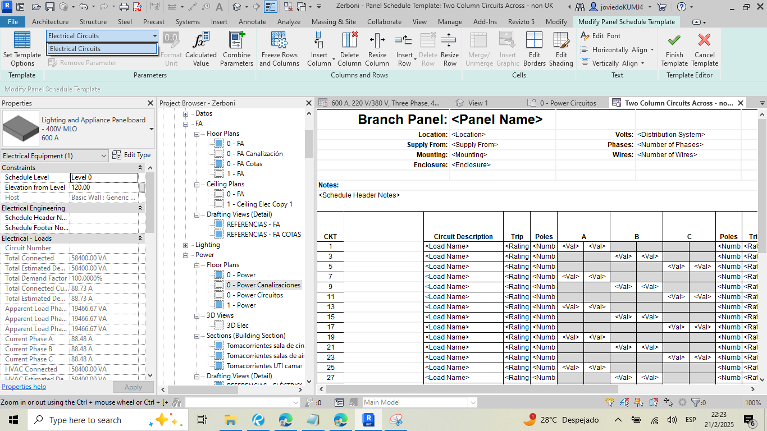
Task: Toggle the 1 - FA floor plan checkbox
Action: point(219,174)
